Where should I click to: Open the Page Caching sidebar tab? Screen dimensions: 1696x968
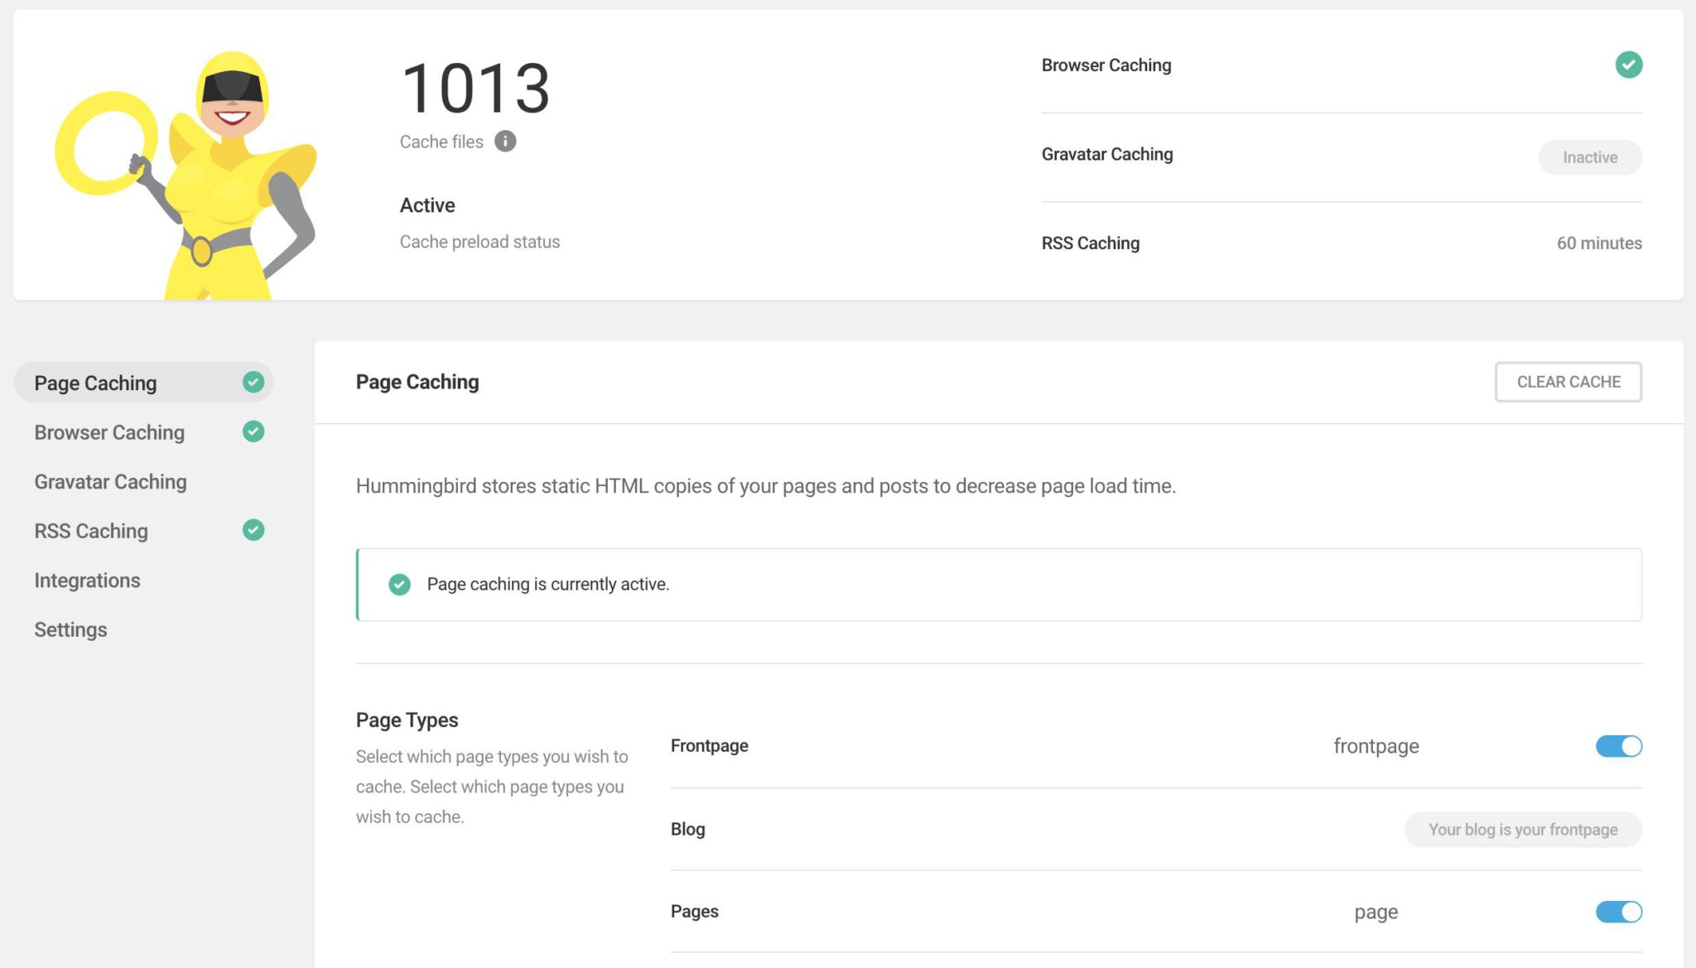coord(143,383)
